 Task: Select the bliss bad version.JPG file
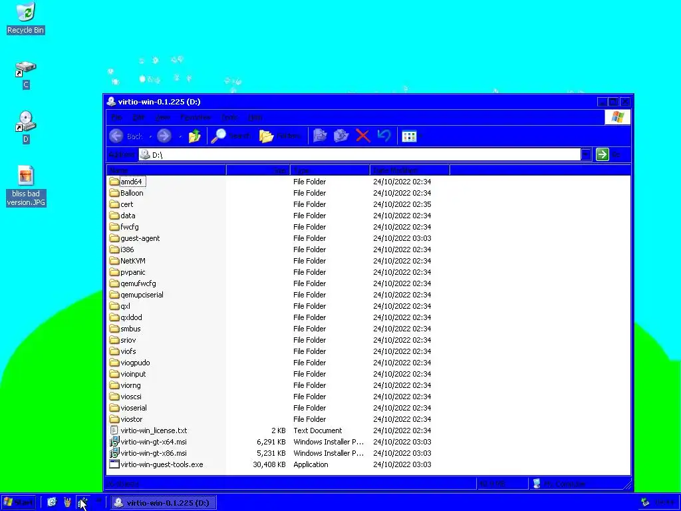26,186
